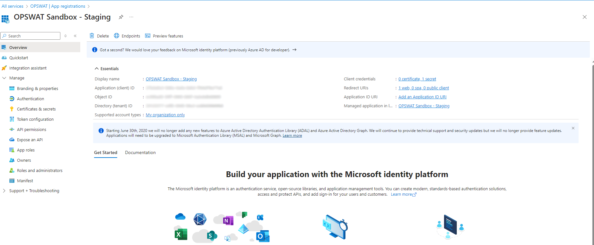Click the Delete trash icon

(x=92, y=36)
